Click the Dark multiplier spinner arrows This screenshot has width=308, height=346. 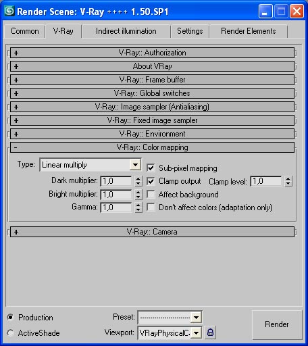click(x=138, y=181)
